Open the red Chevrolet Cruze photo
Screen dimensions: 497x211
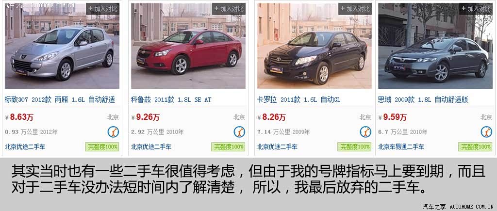pos(188,46)
